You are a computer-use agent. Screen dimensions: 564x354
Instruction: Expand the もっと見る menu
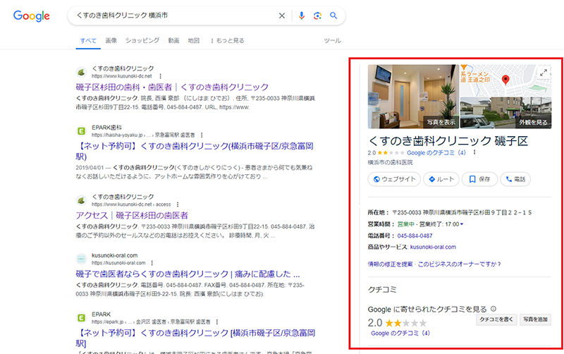click(x=227, y=41)
